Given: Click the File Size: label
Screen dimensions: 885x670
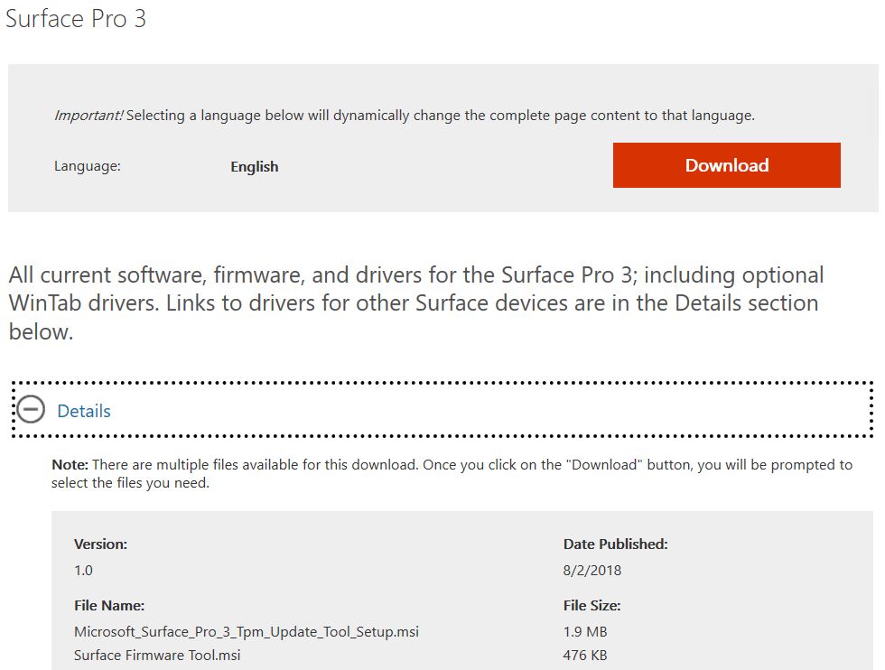Looking at the screenshot, I should (x=592, y=606).
